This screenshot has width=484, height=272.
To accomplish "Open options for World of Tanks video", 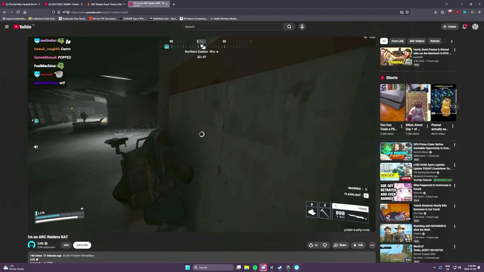I will pos(455,247).
